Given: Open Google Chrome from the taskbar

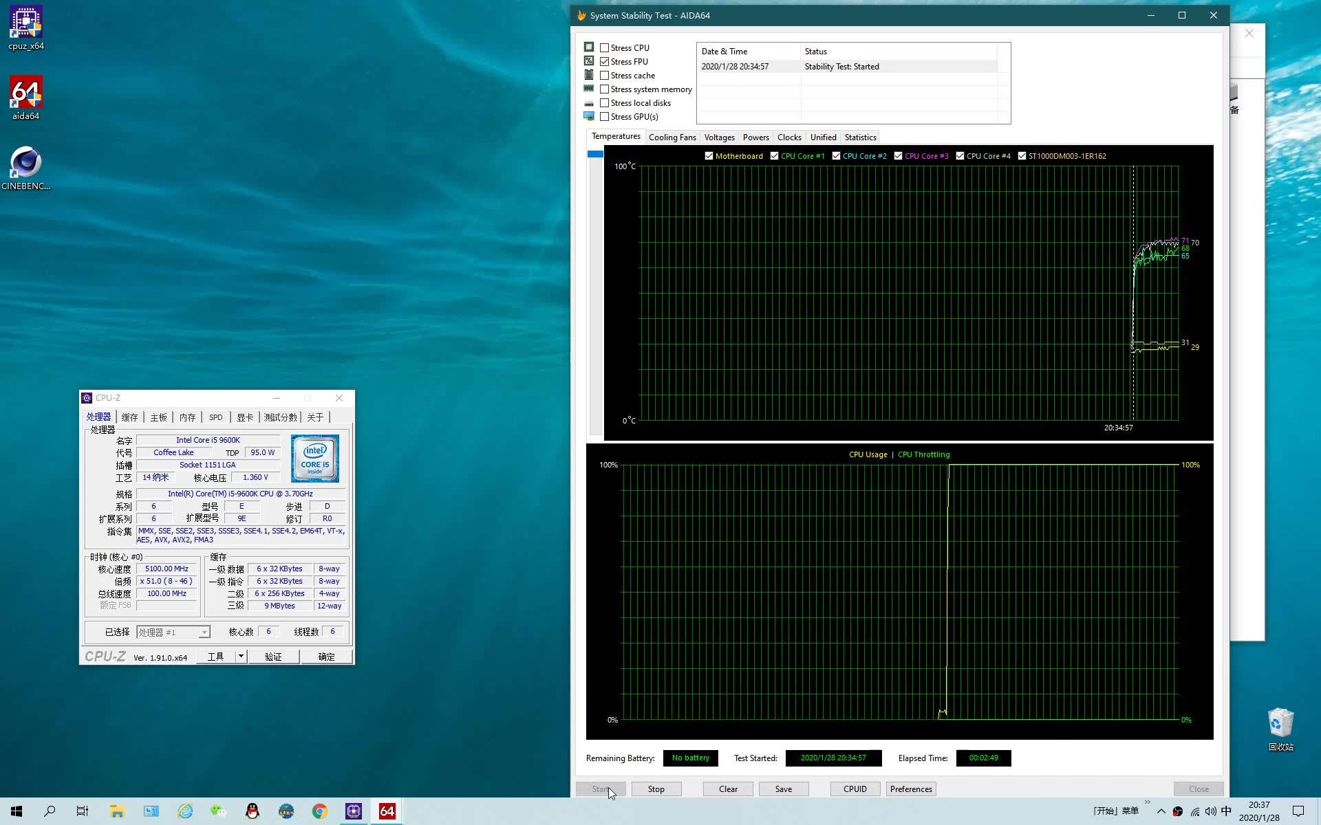Looking at the screenshot, I should tap(320, 811).
